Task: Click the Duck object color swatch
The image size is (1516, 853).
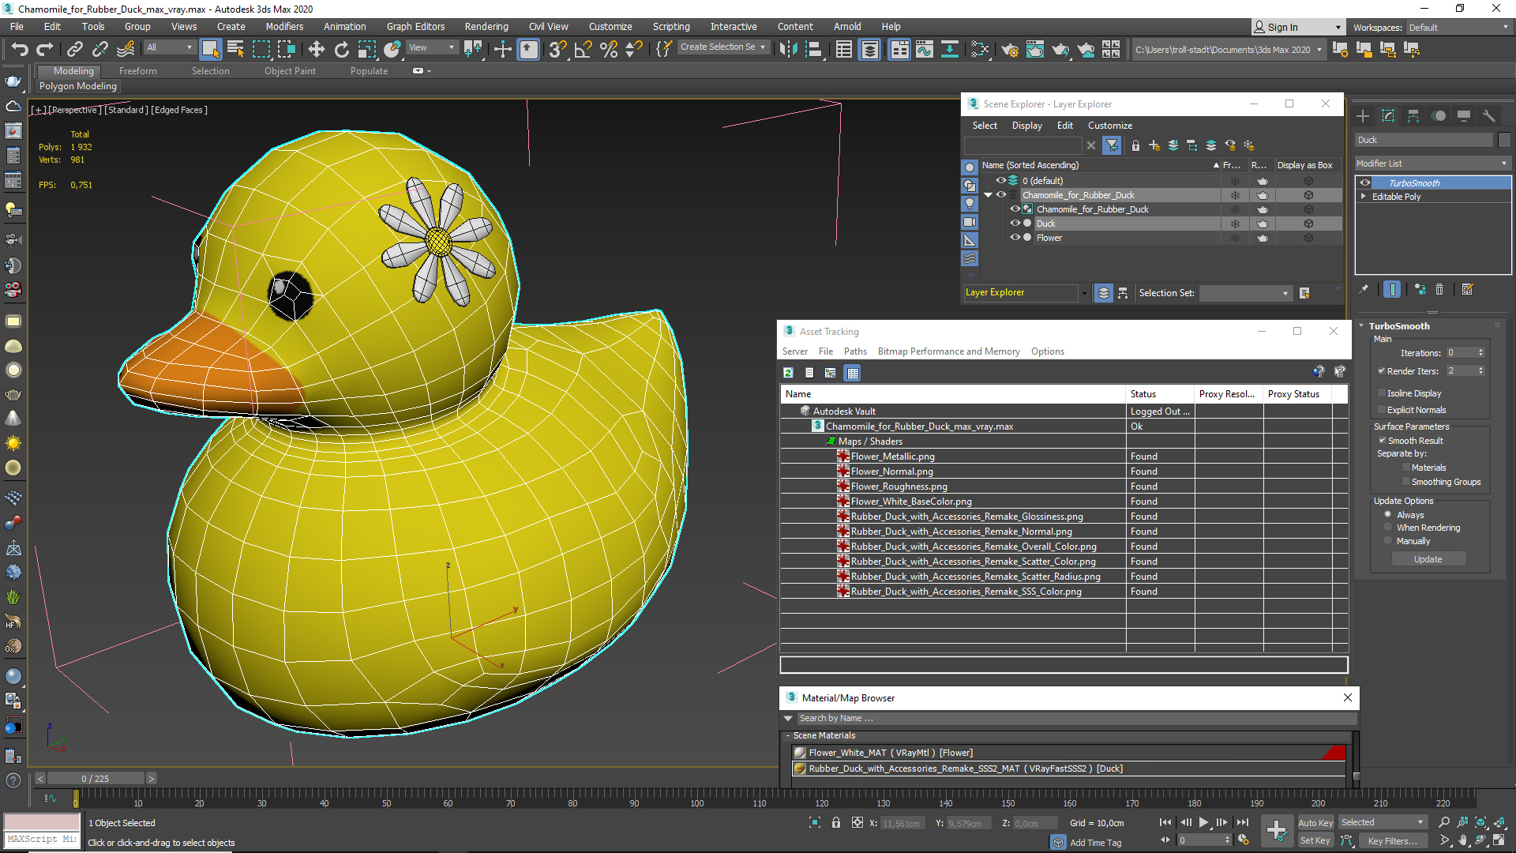Action: (1504, 140)
